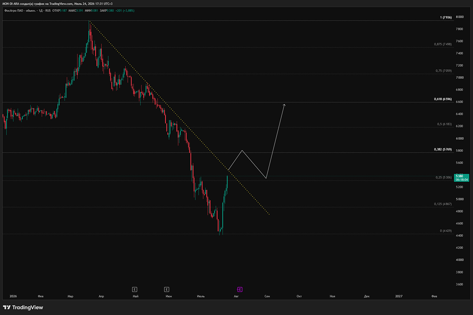Click the earnings E marker above Май
The image size is (473, 315).
click(x=134, y=289)
